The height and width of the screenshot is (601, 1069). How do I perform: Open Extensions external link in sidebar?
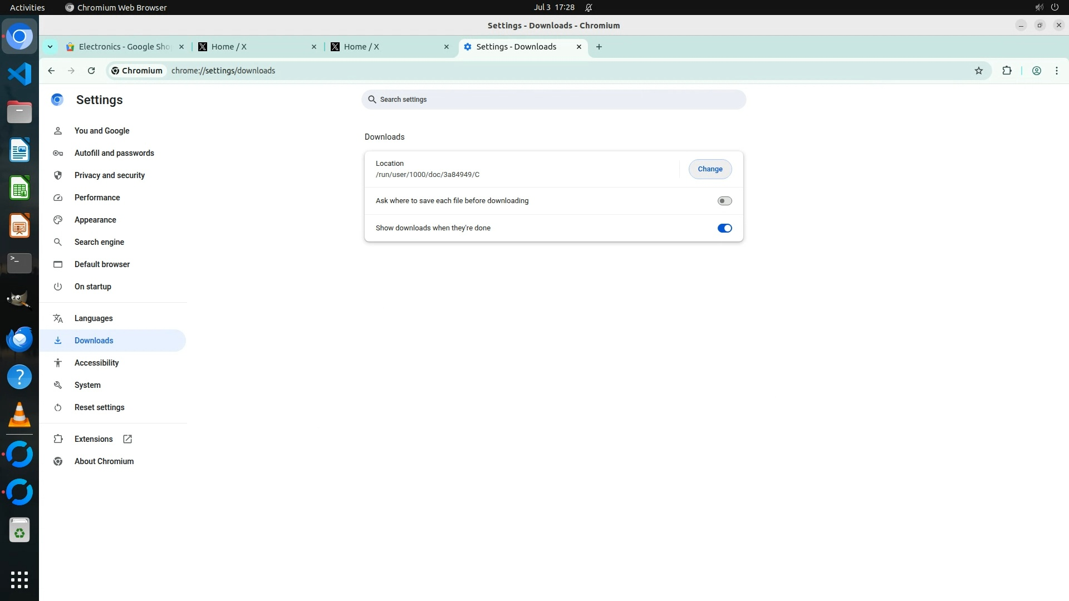pos(94,439)
